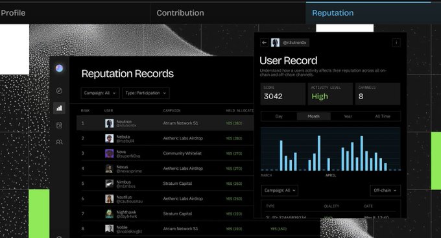This screenshot has height=238, width=441.
Task: Expand the Campaign: All dropdown in Reputation Records
Action: 100,93
